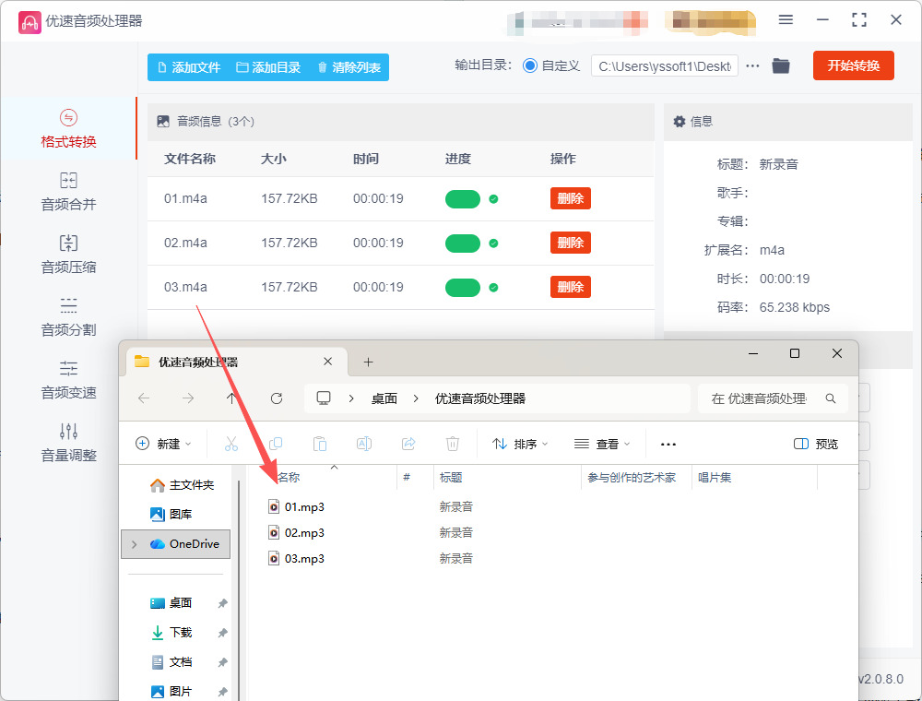Viewport: 922px width, 701px height.
Task: Switch to 音频变速 speed change tool
Action: [x=68, y=380]
